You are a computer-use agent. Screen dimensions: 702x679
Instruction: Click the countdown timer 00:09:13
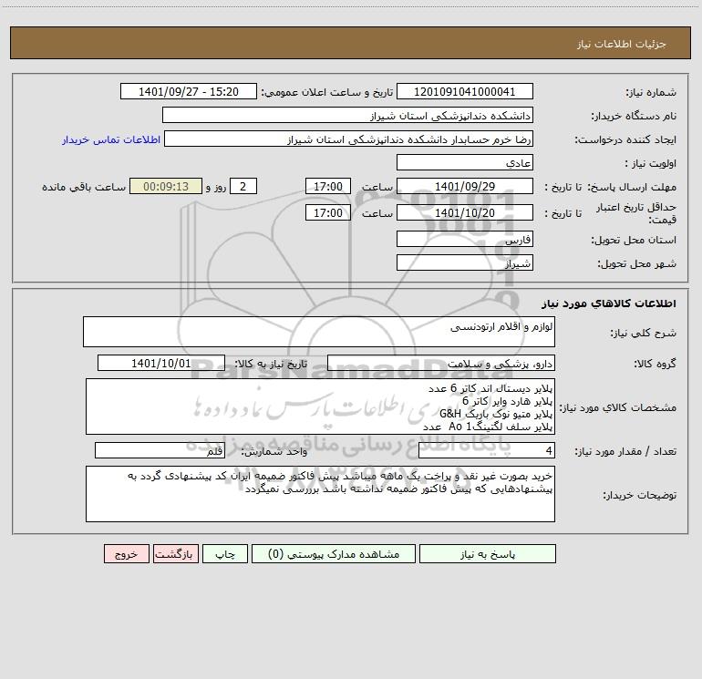166,186
